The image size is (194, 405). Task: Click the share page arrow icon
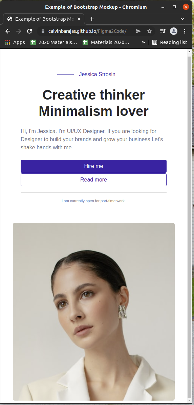138,31
